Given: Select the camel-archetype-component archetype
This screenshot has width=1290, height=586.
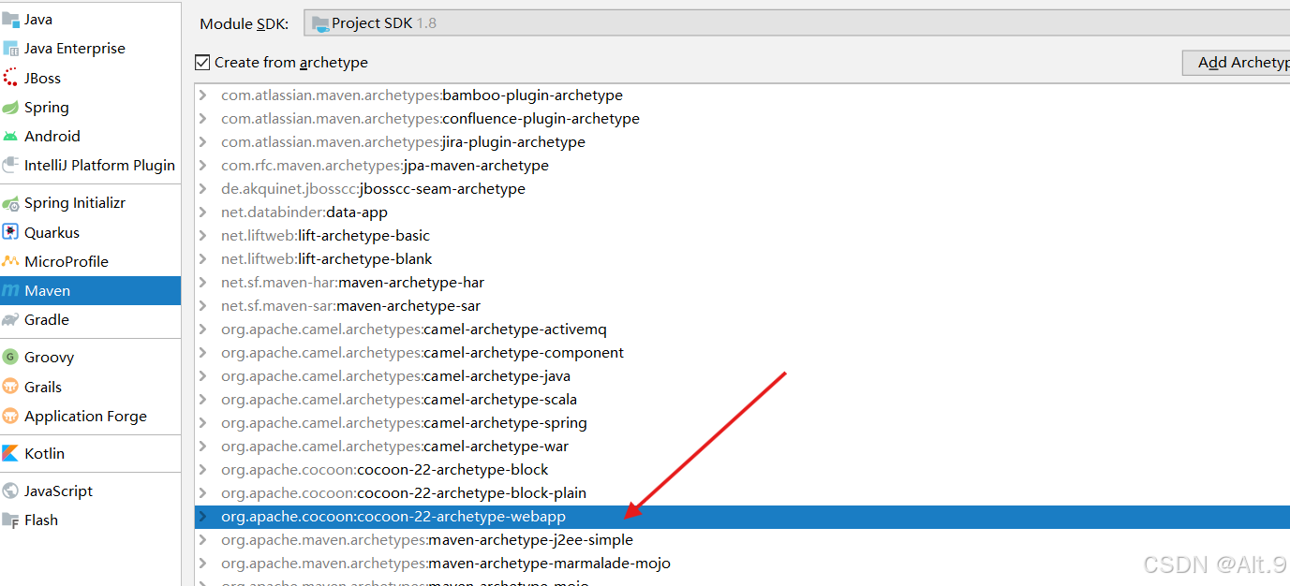Looking at the screenshot, I should (x=742, y=353).
